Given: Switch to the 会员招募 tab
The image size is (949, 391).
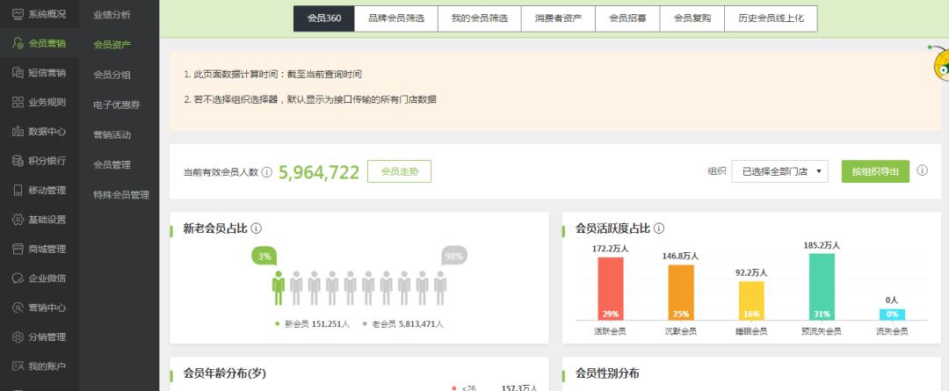Looking at the screenshot, I should tap(627, 18).
